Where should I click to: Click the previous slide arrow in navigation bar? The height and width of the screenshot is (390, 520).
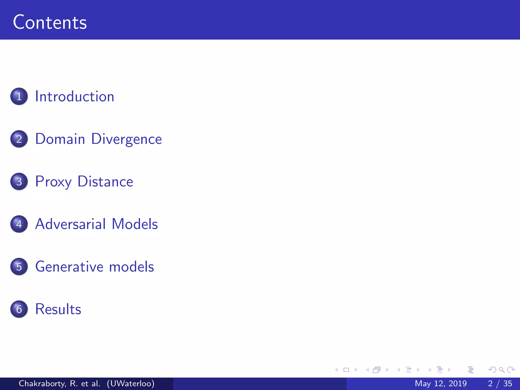336,370
